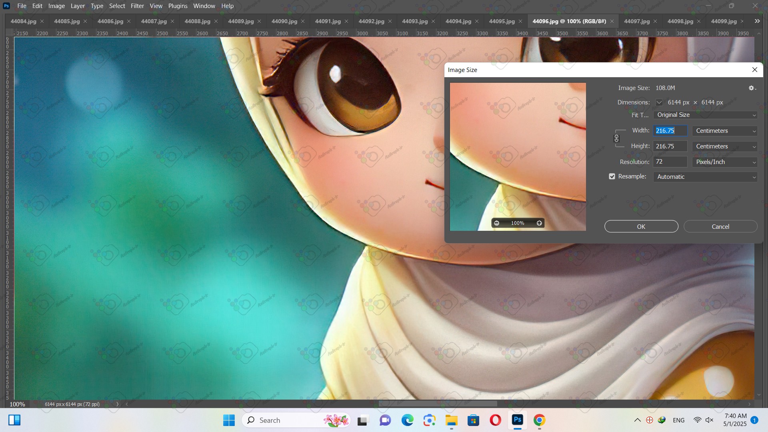Open the Plugins menu
This screenshot has width=768, height=432.
click(178, 6)
